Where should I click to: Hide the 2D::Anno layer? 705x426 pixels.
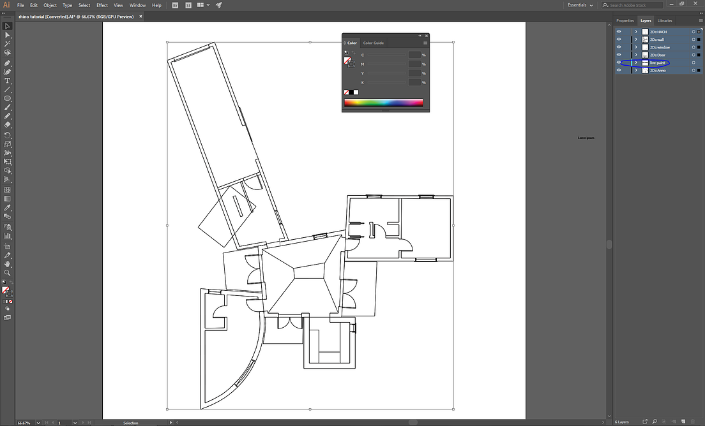[x=619, y=71]
